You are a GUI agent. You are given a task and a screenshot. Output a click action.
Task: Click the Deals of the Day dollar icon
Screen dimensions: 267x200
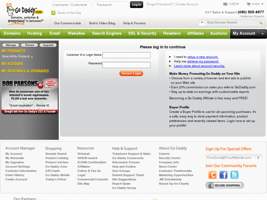53,13
